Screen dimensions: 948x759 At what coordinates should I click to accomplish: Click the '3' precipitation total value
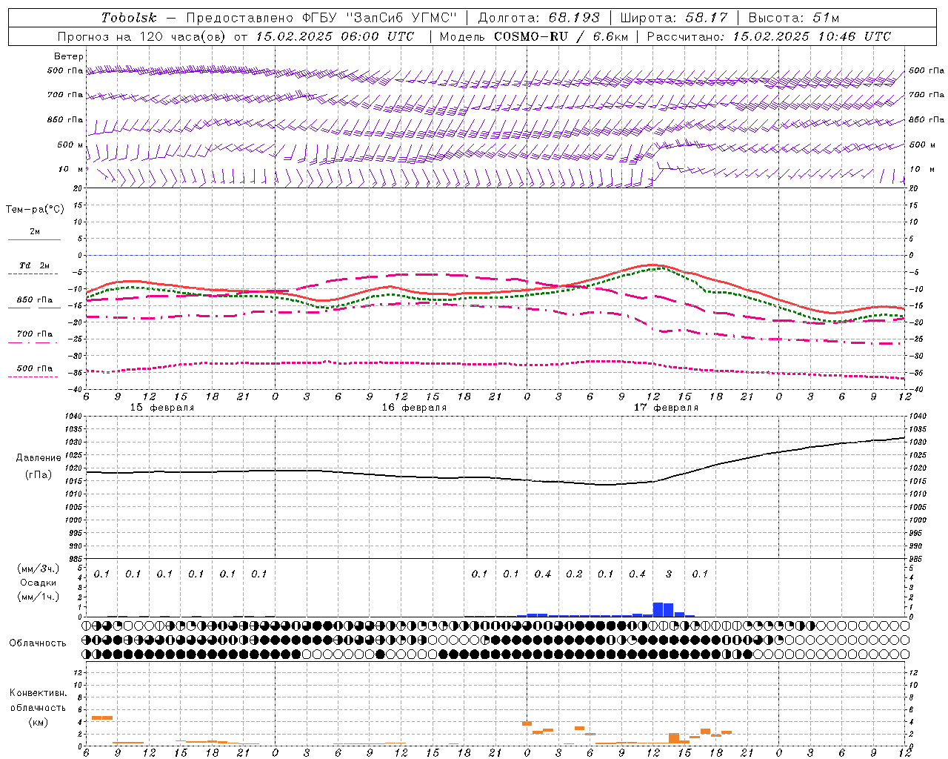669,574
